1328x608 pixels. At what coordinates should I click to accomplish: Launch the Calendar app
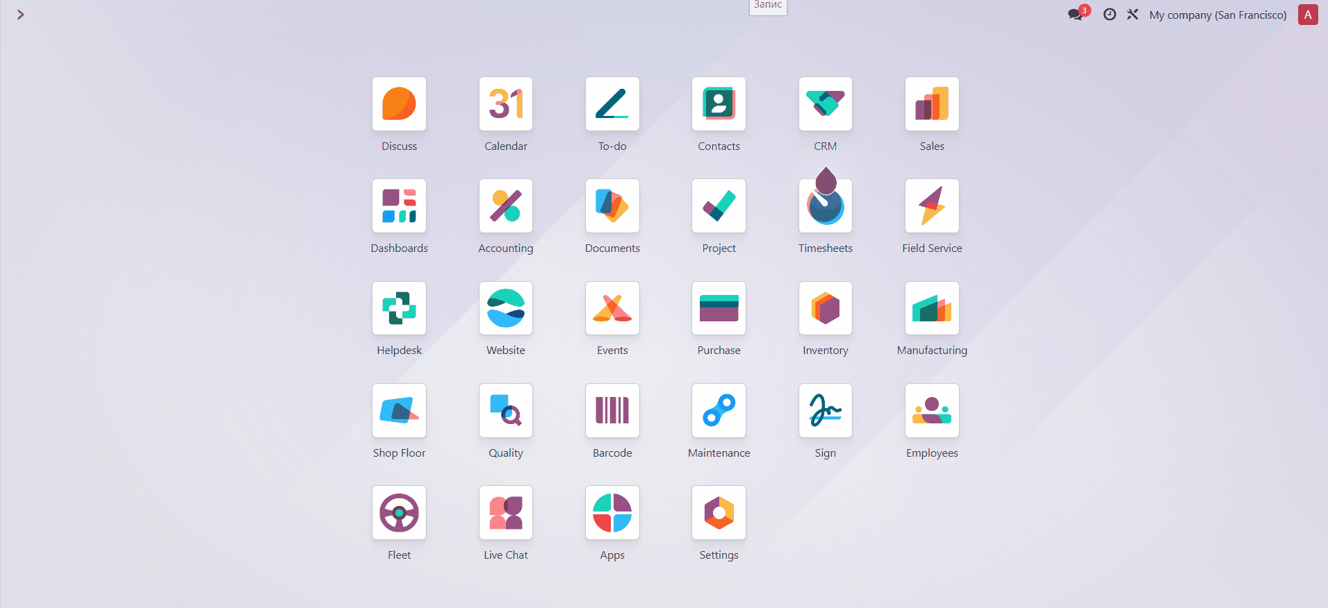506,104
